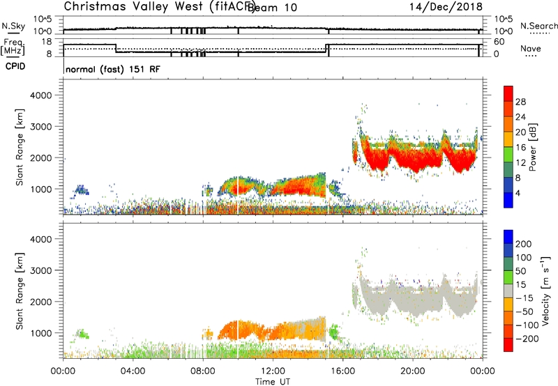Image resolution: width=558 pixels, height=386 pixels.
Task: Click the "20:00" time tick label
Action: pyautogui.click(x=412, y=371)
